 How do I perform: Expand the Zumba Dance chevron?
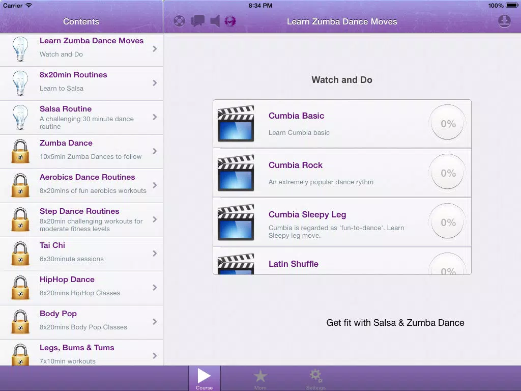pos(155,151)
